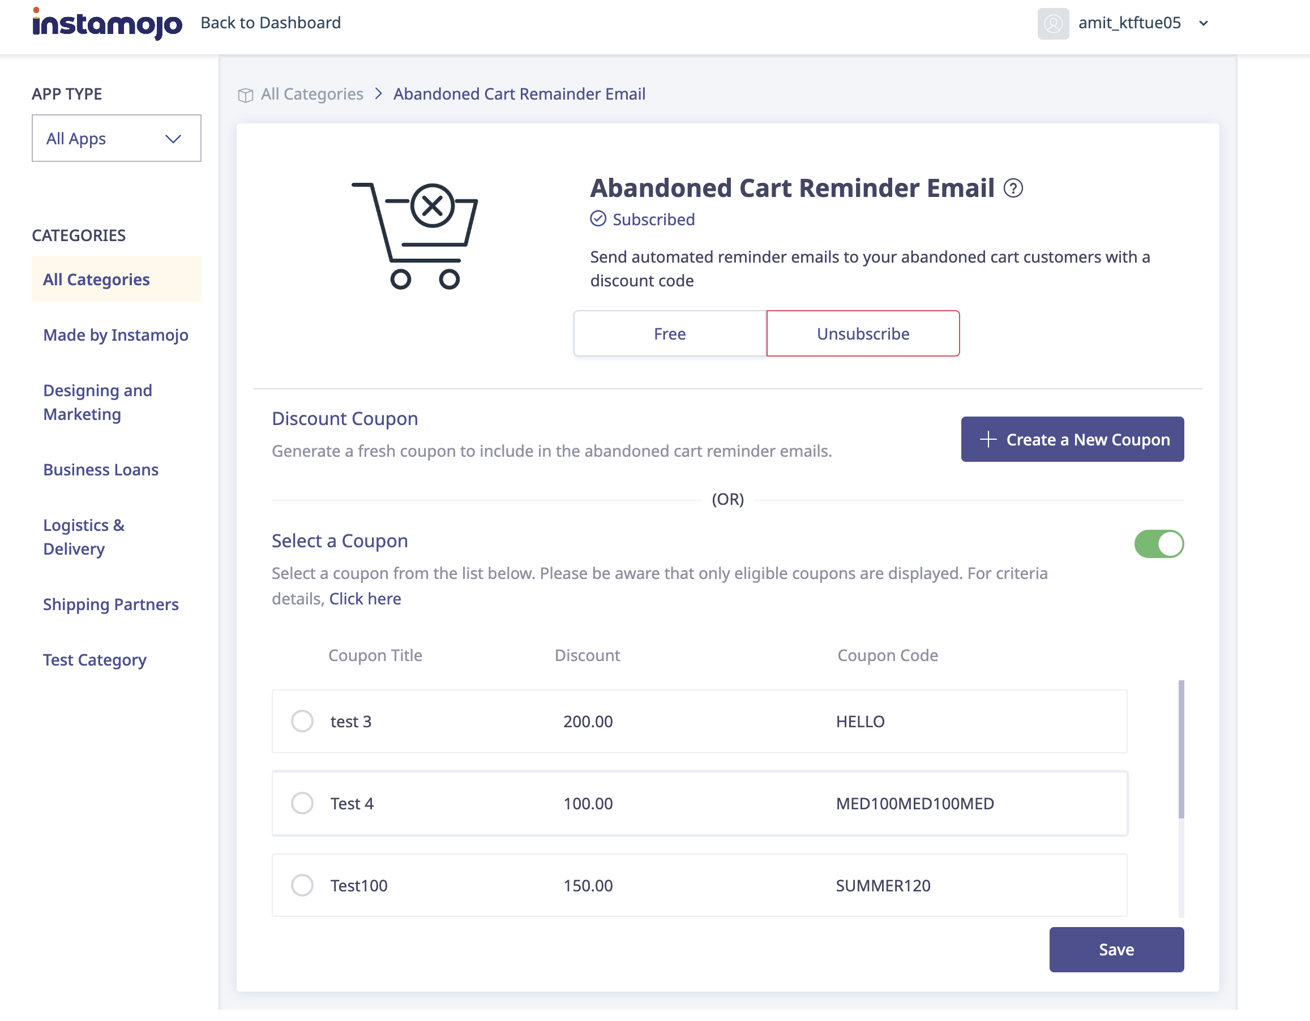Select the Shipping Partners category
1310x1021 pixels.
[x=110, y=604]
